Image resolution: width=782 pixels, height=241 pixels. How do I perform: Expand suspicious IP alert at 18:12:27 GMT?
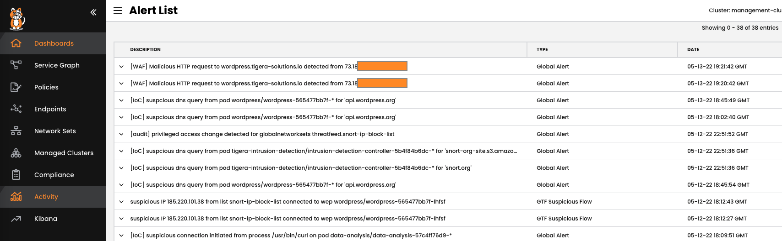coord(121,219)
